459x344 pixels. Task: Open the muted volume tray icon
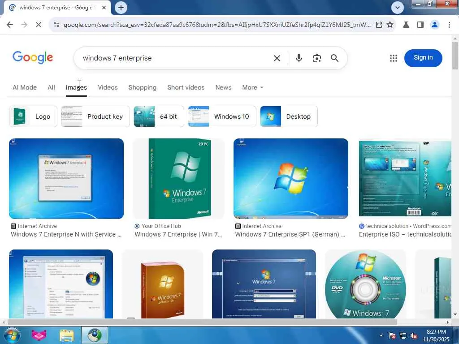pos(414,335)
